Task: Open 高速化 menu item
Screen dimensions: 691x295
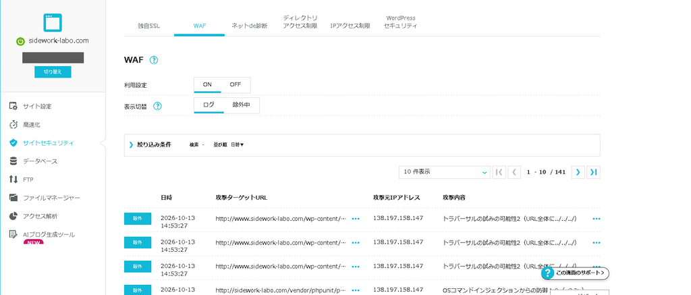Action: [x=32, y=125]
